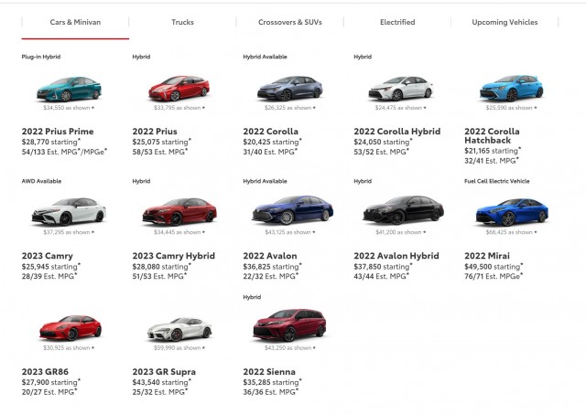Click the Plug-in Hybrid label
This screenshot has height=414, width=586.
(41, 57)
